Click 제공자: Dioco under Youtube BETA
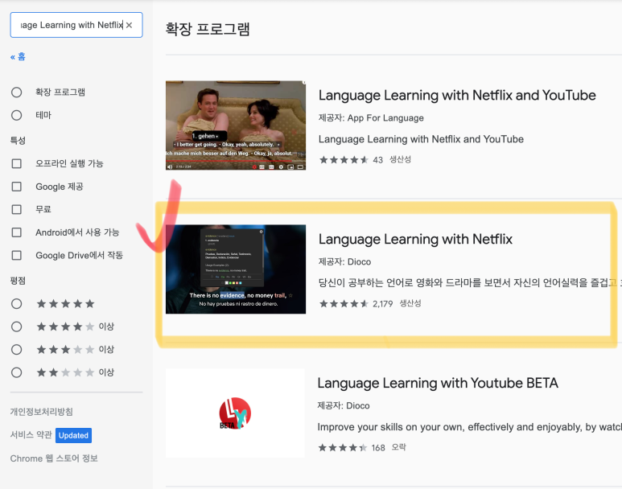622x489 pixels. pyautogui.click(x=344, y=405)
